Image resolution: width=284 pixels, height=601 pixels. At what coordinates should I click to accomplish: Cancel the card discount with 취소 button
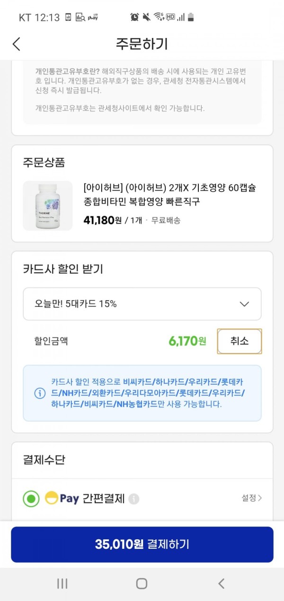coord(240,341)
